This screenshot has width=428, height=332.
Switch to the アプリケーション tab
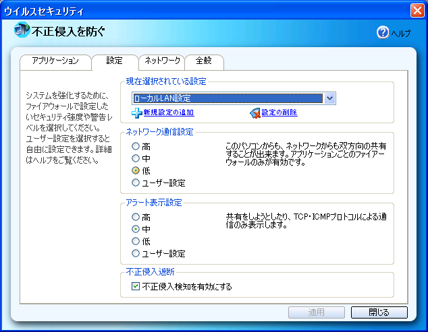(x=55, y=61)
